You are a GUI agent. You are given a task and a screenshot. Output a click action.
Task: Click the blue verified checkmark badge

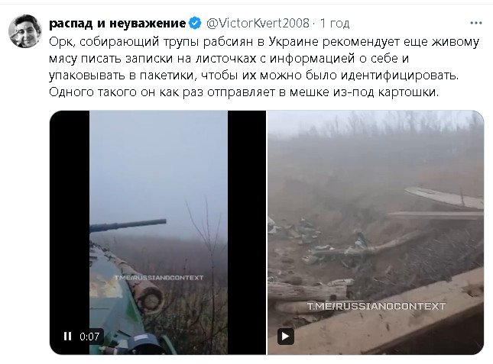(195, 23)
